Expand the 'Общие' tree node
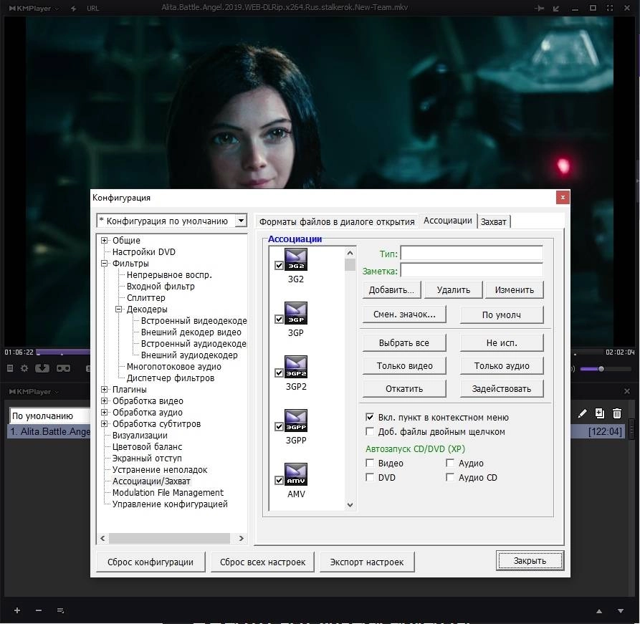 tap(105, 241)
